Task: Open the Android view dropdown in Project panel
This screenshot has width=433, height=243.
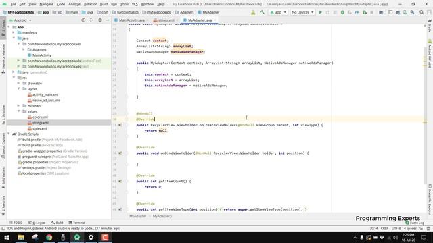Action: coord(20,20)
